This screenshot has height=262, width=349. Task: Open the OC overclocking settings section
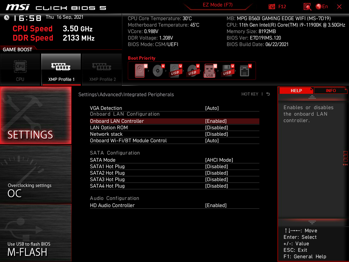tap(35, 174)
